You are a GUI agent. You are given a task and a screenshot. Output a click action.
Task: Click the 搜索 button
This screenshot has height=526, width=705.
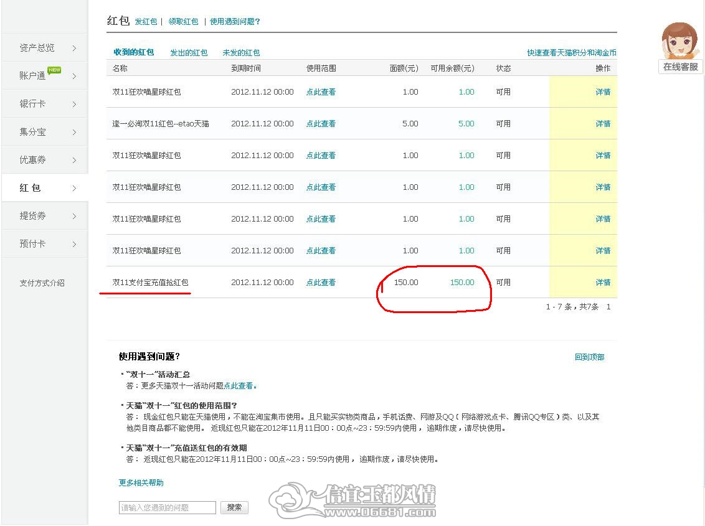coord(234,507)
